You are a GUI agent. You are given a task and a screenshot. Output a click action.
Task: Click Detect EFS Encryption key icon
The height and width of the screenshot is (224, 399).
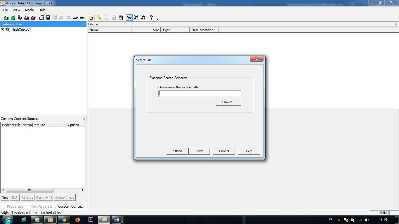point(99,18)
